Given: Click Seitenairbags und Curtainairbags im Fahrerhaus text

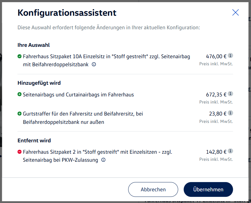Looking at the screenshot, I should click(x=78, y=95).
